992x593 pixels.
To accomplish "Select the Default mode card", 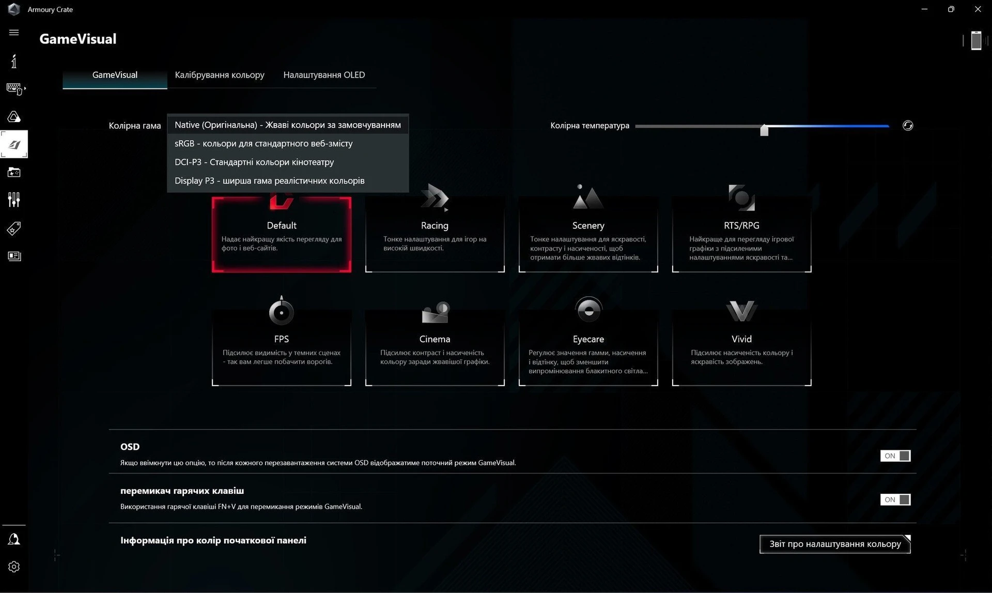I will point(281,234).
